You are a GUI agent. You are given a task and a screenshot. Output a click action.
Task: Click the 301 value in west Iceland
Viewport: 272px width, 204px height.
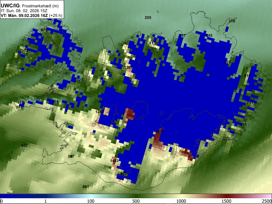point(55,102)
